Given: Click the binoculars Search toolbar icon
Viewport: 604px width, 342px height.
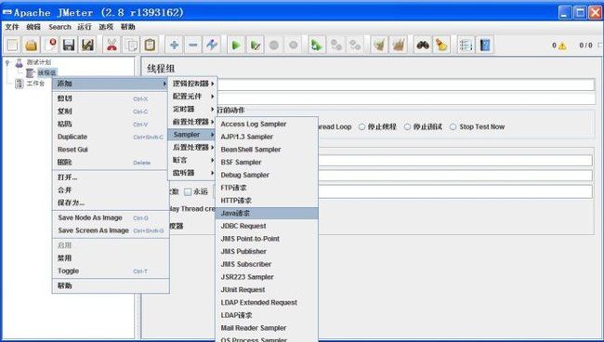Looking at the screenshot, I should click(423, 46).
